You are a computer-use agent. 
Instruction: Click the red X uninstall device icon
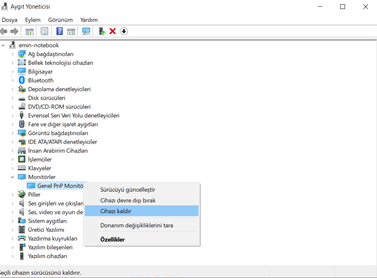click(x=113, y=31)
